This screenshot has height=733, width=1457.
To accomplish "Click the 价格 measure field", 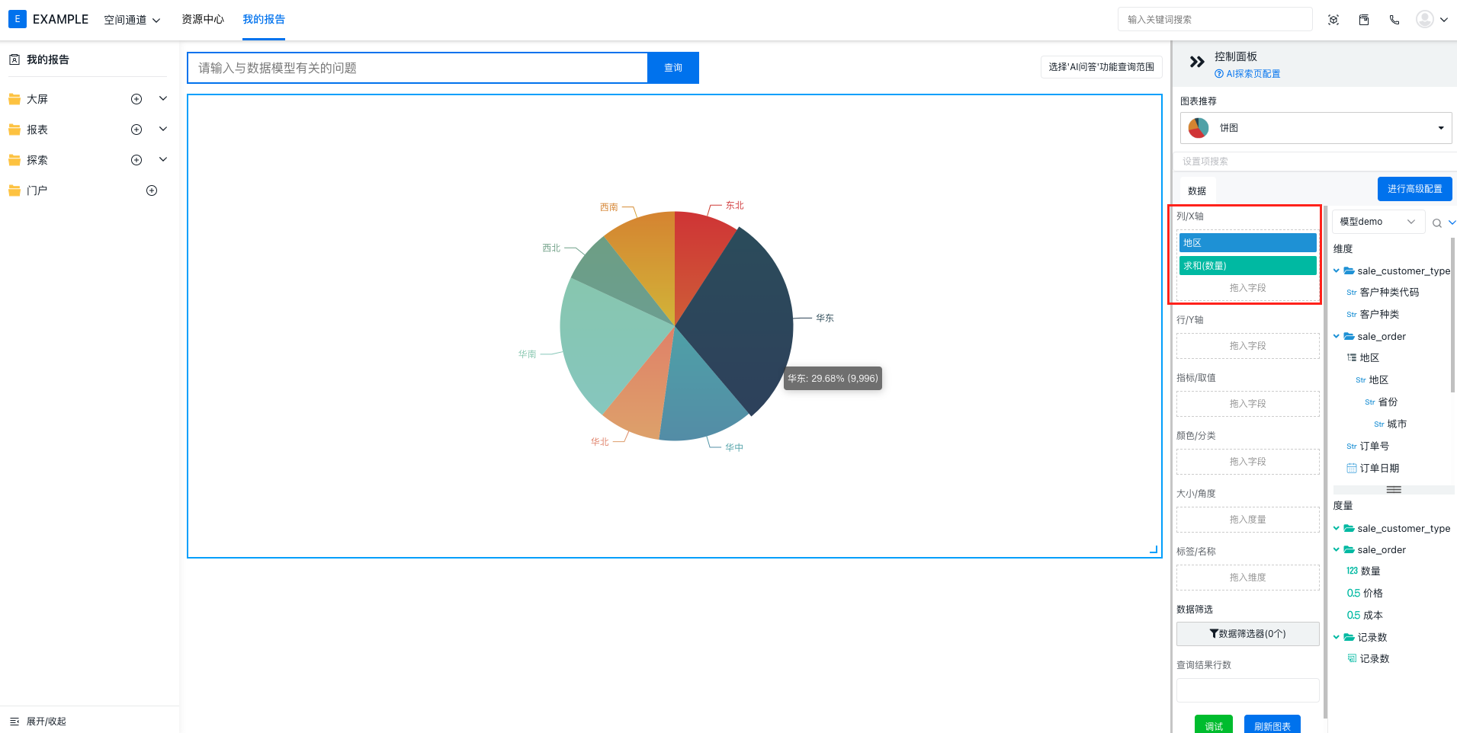I will coord(1372,594).
